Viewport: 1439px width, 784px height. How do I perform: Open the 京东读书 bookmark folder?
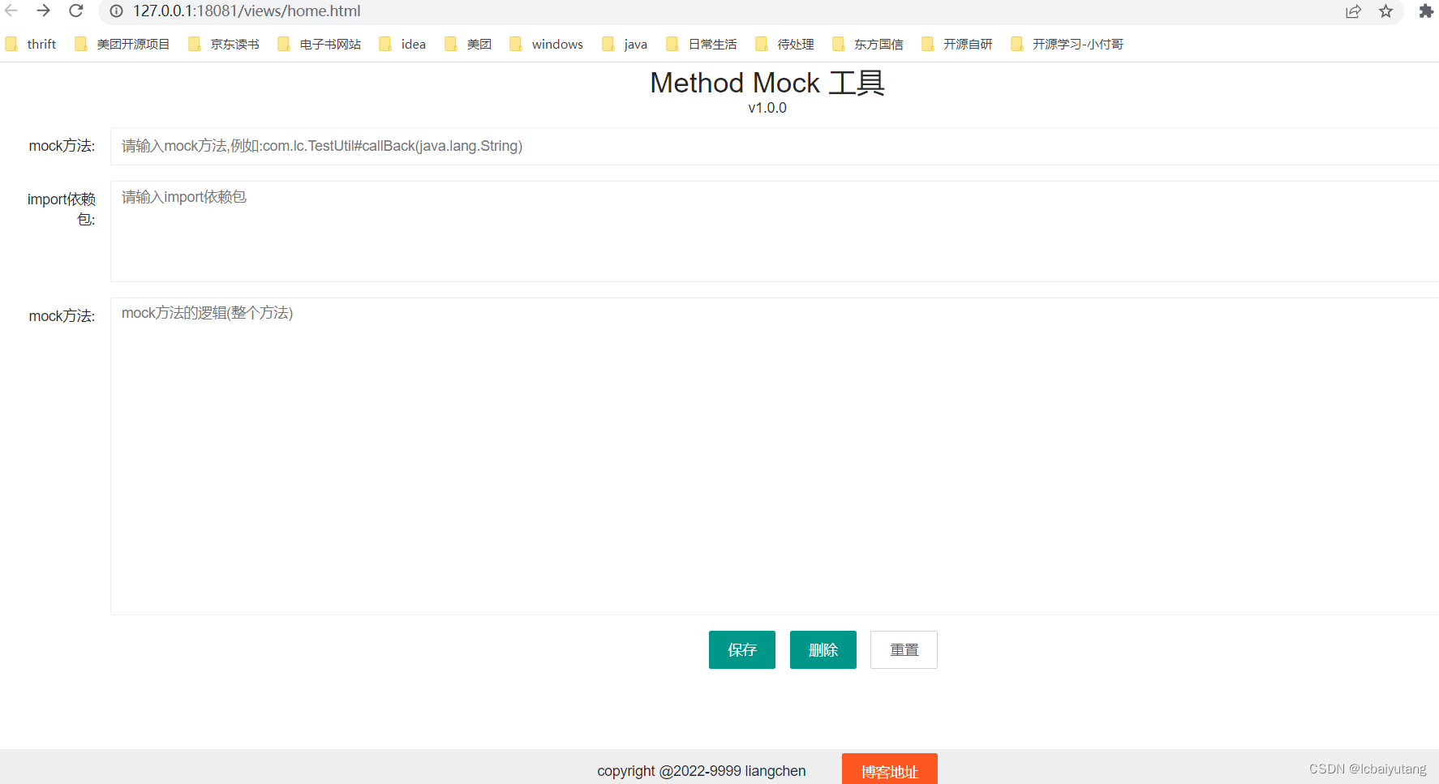pyautogui.click(x=224, y=44)
